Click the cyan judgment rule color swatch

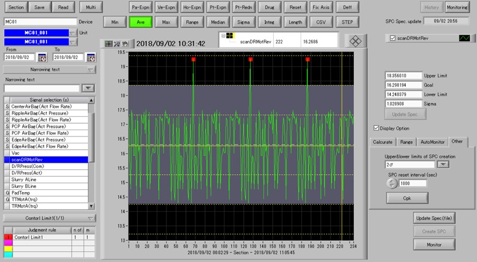pyautogui.click(x=8, y=255)
